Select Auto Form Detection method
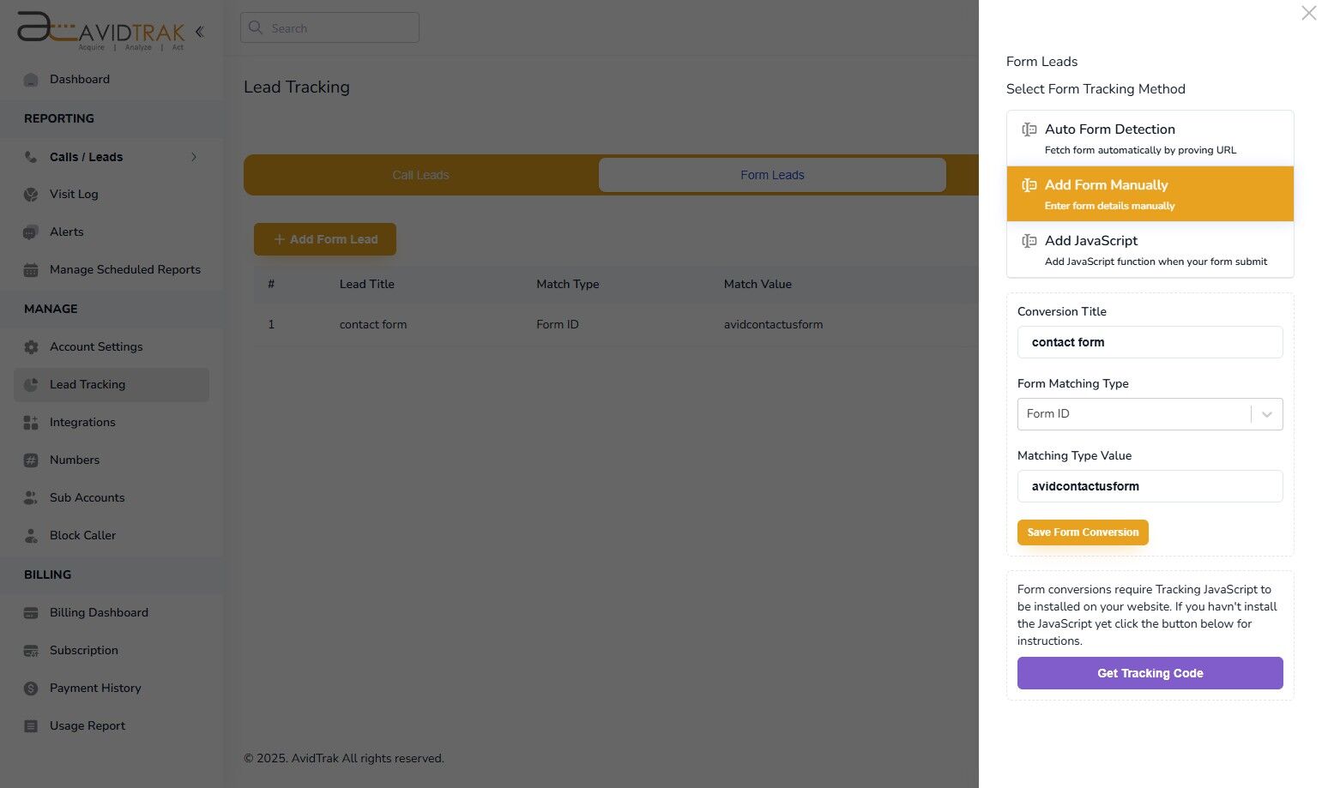 point(1150,138)
